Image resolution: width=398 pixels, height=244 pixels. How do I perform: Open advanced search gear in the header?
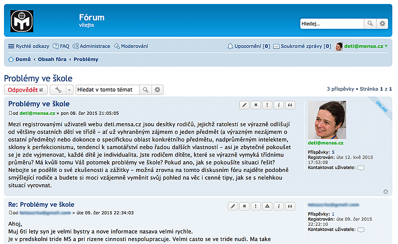(x=382, y=23)
